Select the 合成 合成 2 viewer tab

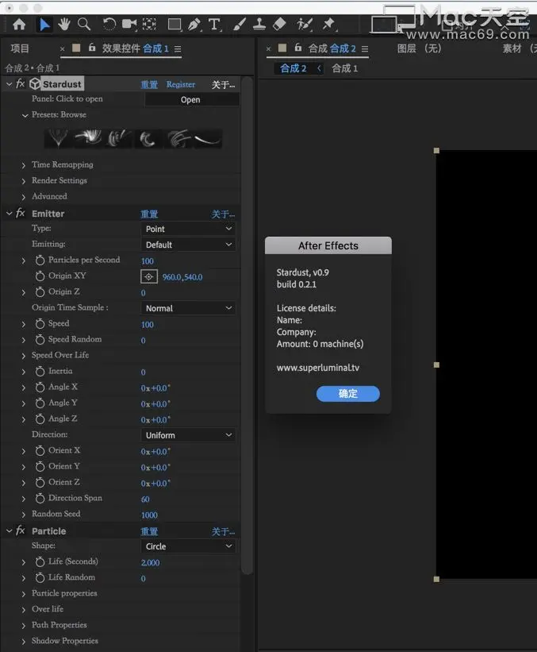pos(332,48)
